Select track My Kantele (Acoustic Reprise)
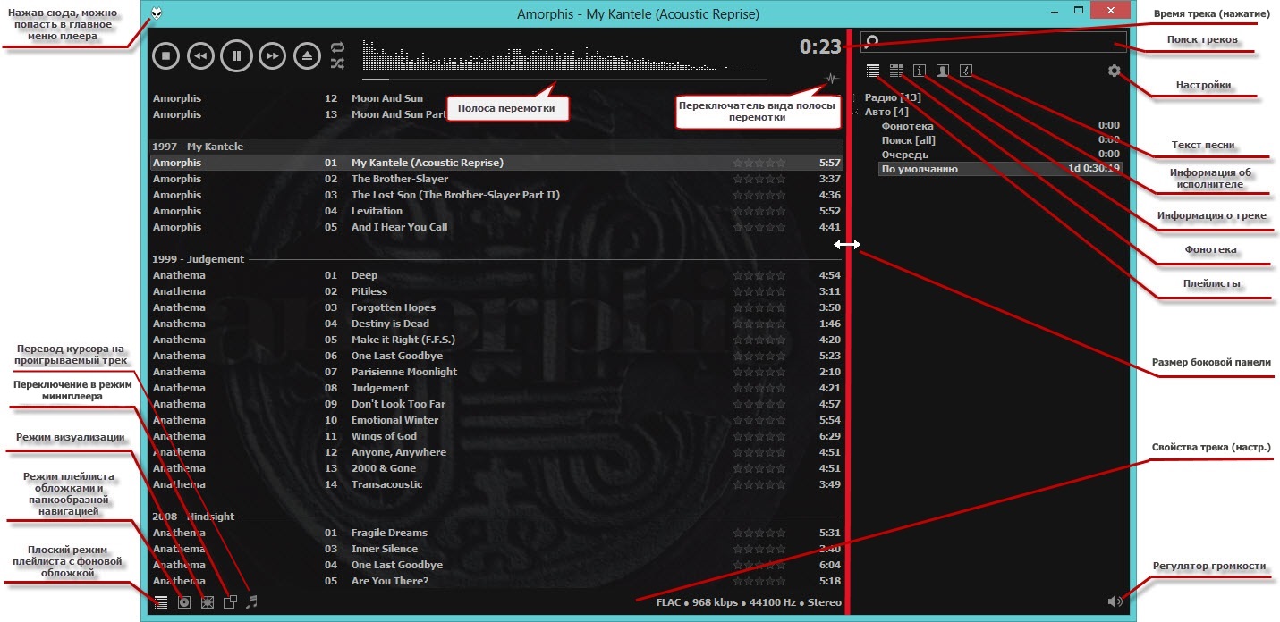This screenshot has width=1280, height=622. 496,163
